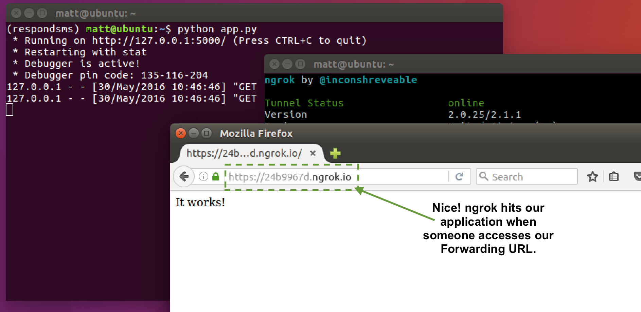Minimize the Mozilla Firefox window
The width and height of the screenshot is (641, 312).
(x=194, y=133)
